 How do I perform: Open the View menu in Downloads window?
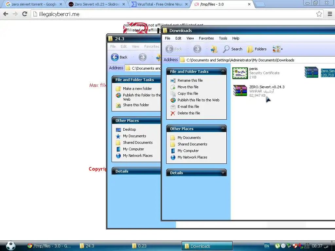[190, 38]
